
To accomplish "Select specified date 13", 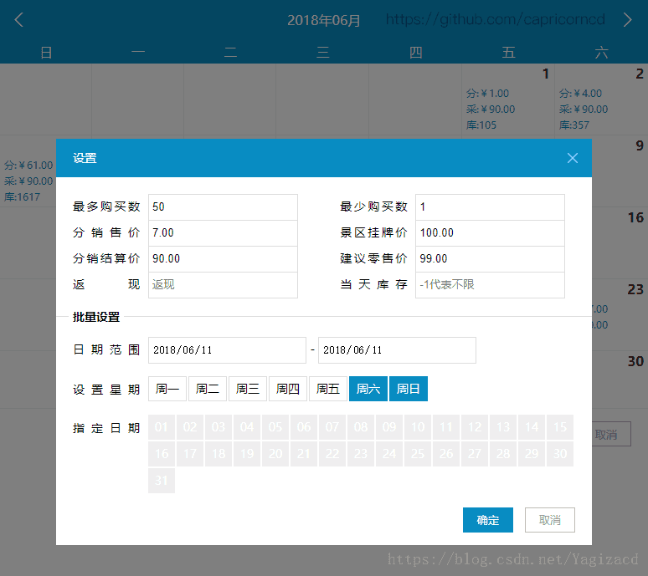I will [503, 427].
